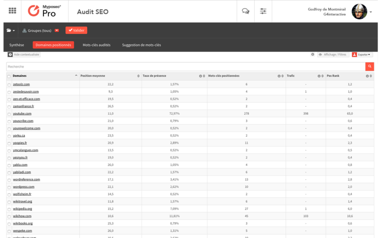
Task: Click the 103 traffic value for wikihow.com
Action: (x=306, y=216)
